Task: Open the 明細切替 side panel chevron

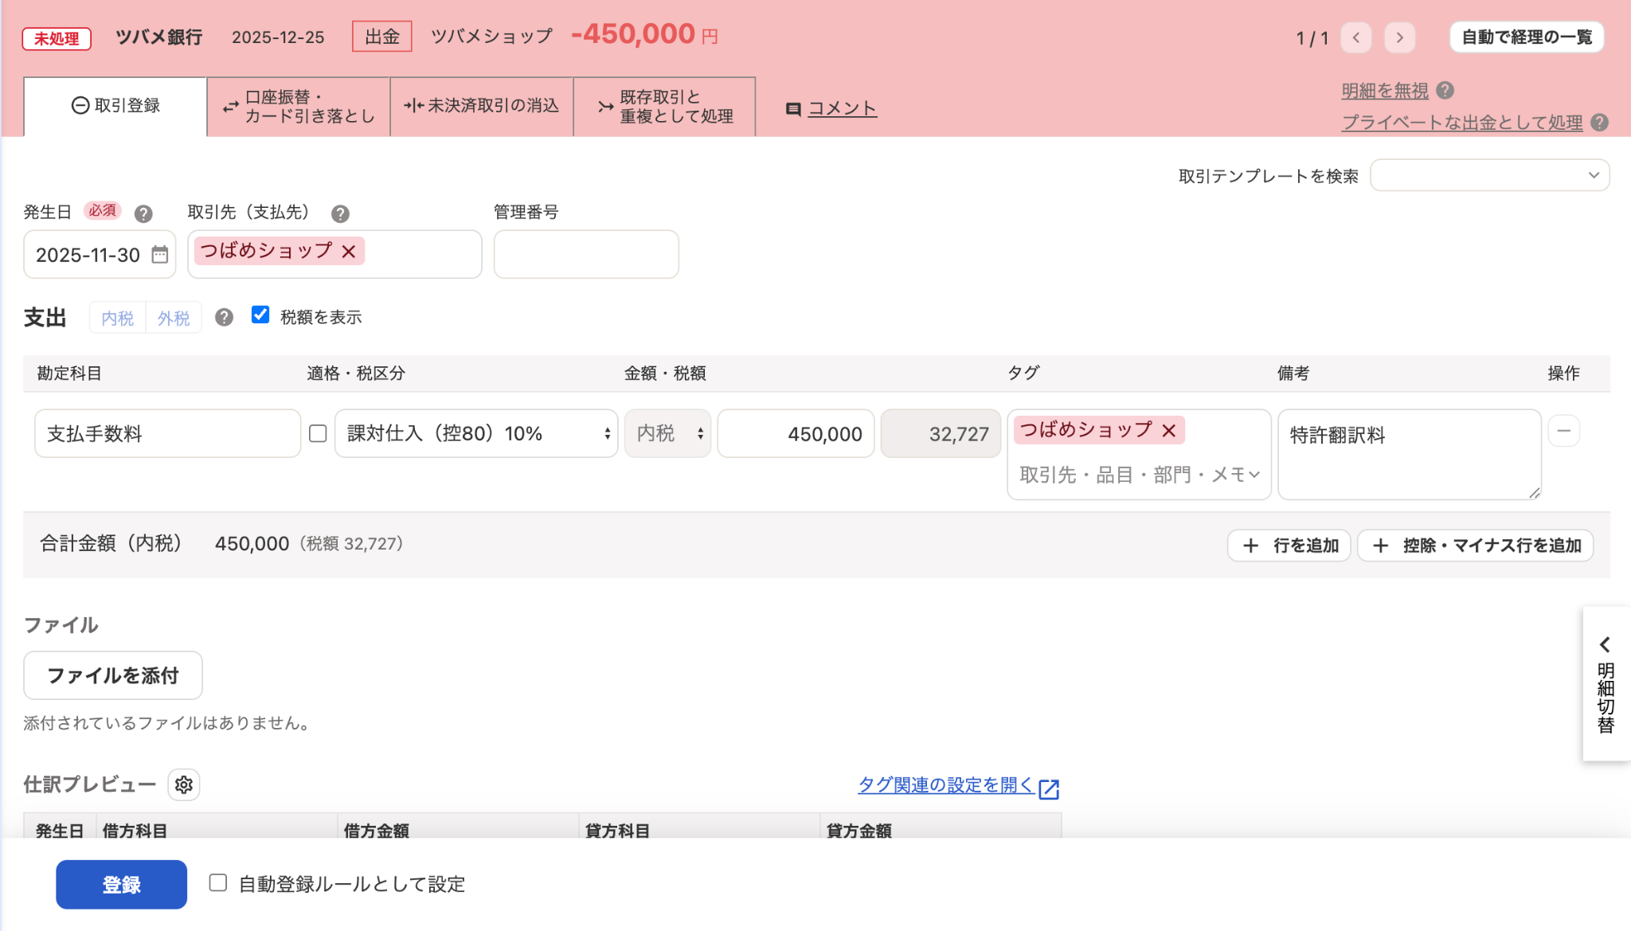Action: tap(1606, 643)
